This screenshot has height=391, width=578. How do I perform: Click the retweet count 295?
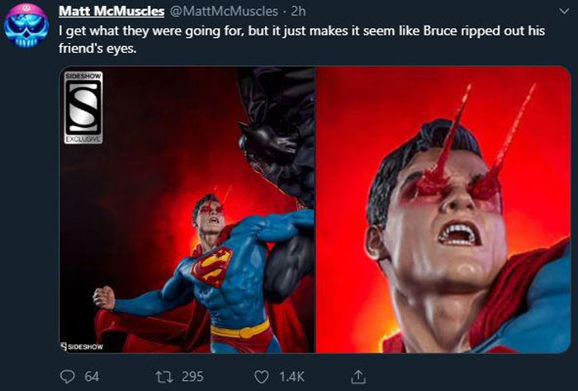(192, 376)
